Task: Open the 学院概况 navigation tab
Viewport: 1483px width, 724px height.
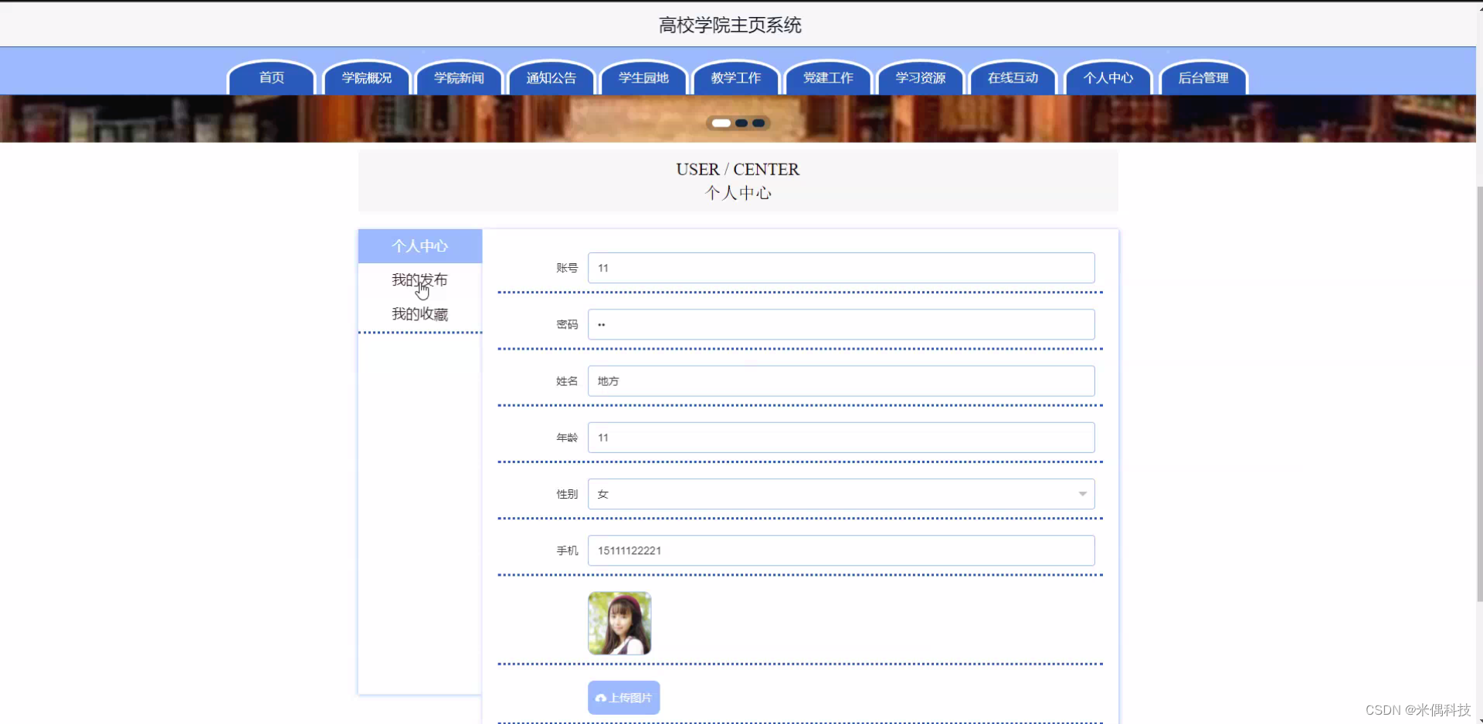Action: point(366,77)
